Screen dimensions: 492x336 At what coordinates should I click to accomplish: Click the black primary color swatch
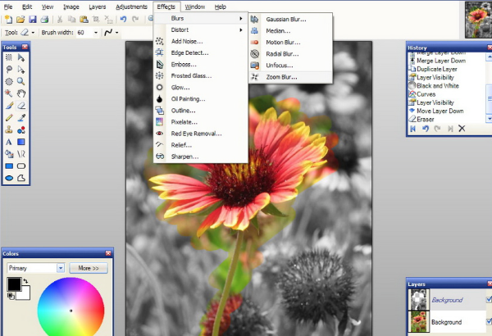tap(12, 283)
